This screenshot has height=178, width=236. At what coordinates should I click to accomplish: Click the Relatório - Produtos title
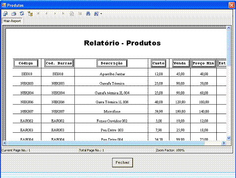point(122,43)
